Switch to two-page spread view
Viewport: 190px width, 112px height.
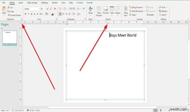pos(161,110)
